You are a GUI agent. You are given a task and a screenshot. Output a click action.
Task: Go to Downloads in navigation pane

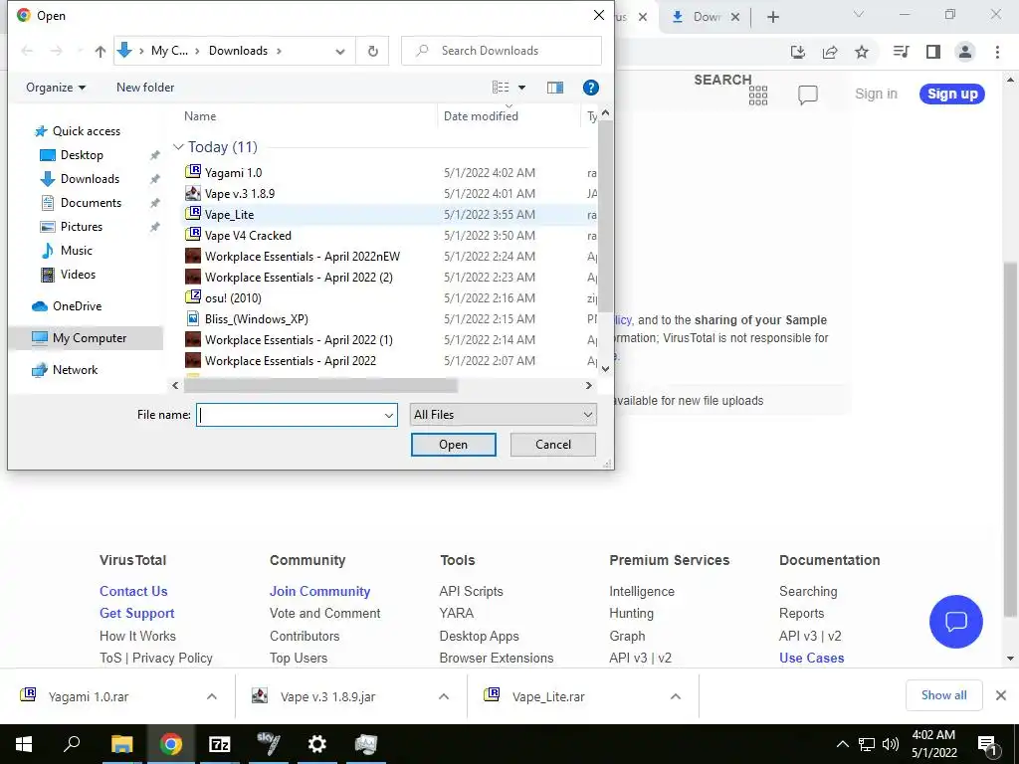coord(90,179)
